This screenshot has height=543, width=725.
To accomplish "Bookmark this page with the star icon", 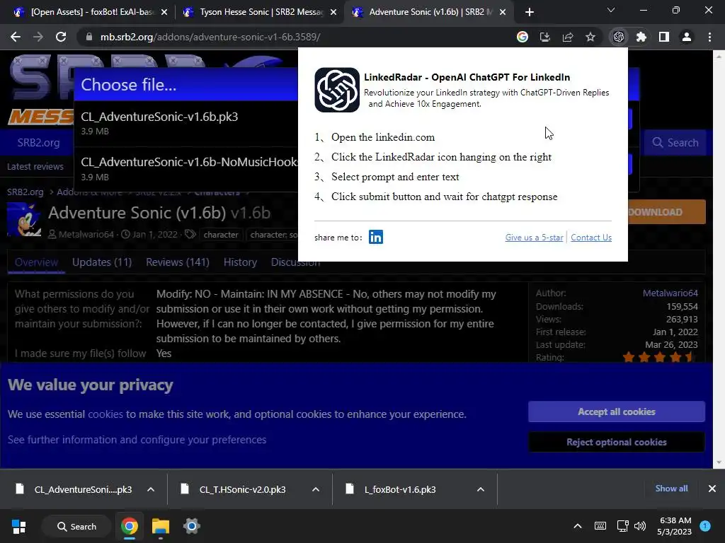I will 590,37.
